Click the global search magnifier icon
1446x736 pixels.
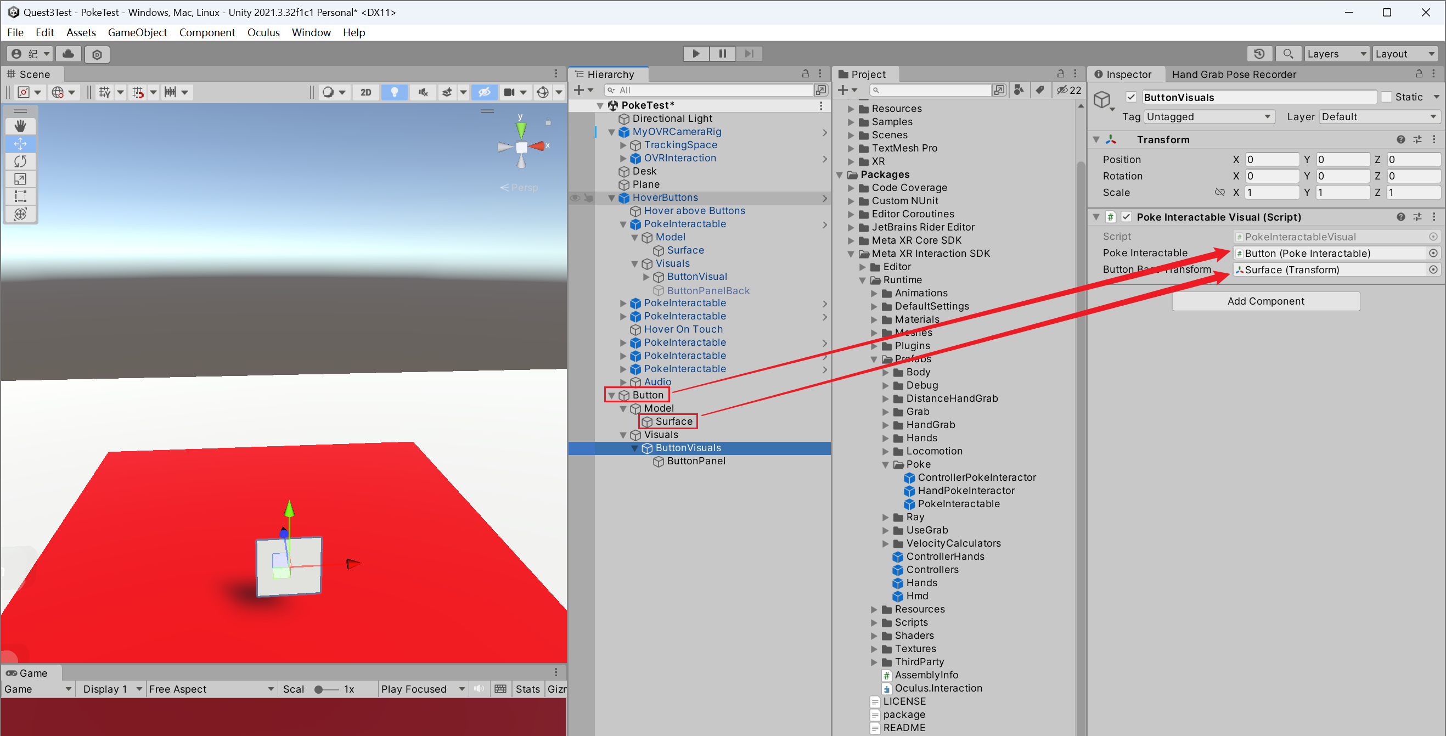pos(1288,54)
